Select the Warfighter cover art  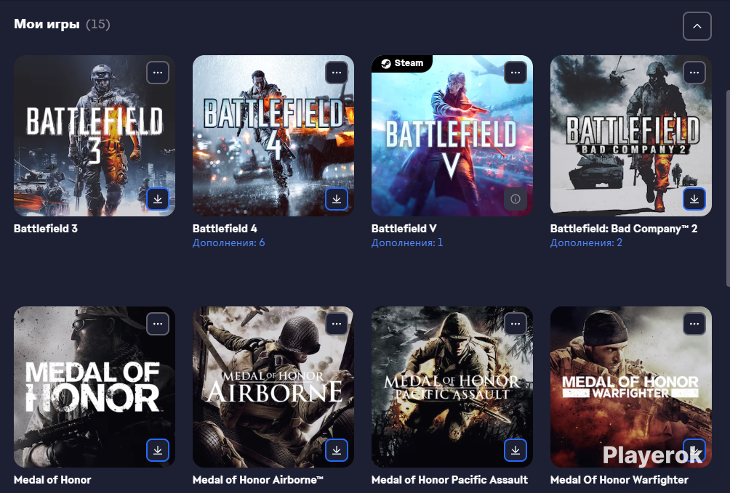[631, 387]
